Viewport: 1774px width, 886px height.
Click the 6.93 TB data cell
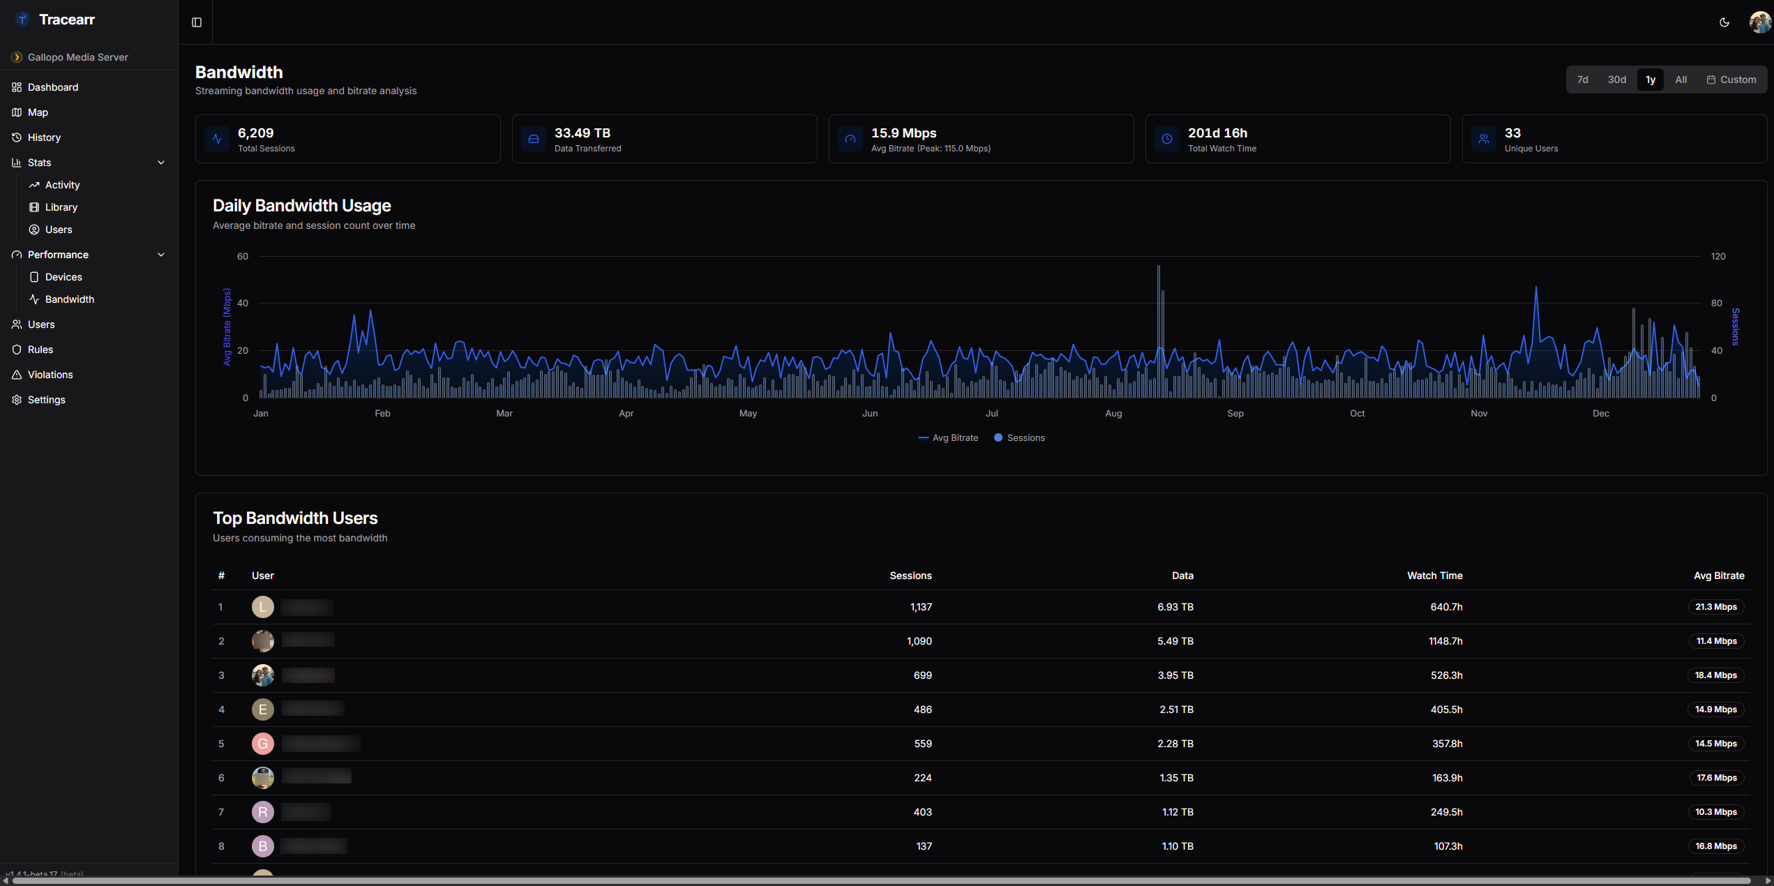(x=1175, y=607)
